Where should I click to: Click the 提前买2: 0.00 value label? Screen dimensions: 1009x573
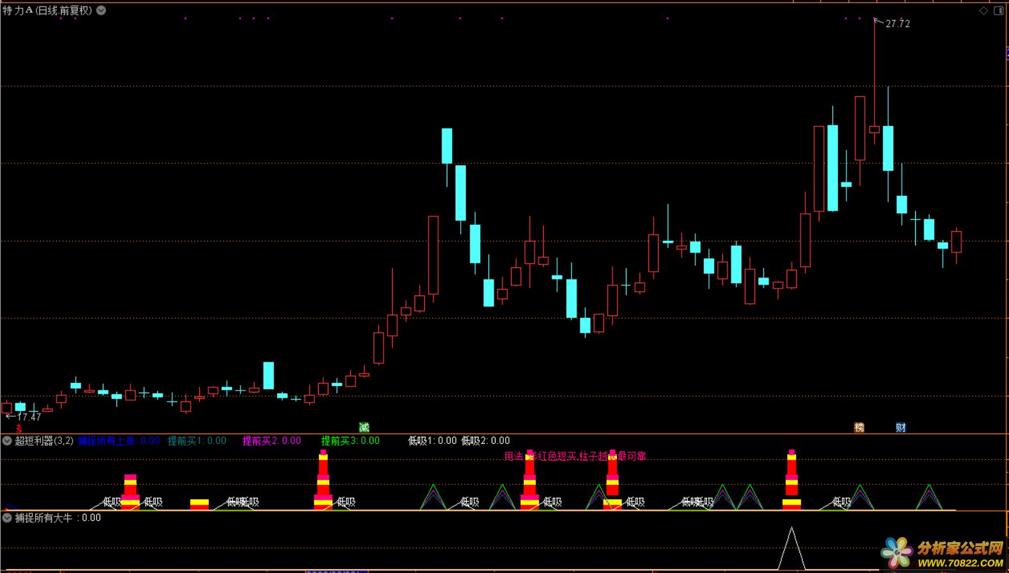[x=271, y=441]
